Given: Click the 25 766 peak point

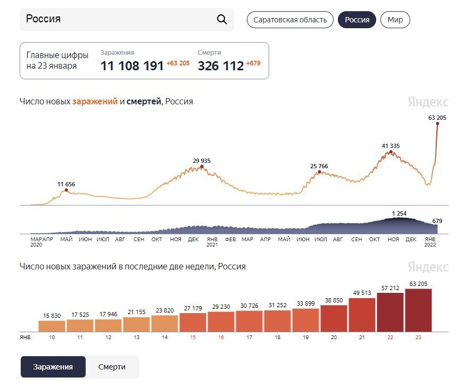Looking at the screenshot, I should pyautogui.click(x=319, y=172).
